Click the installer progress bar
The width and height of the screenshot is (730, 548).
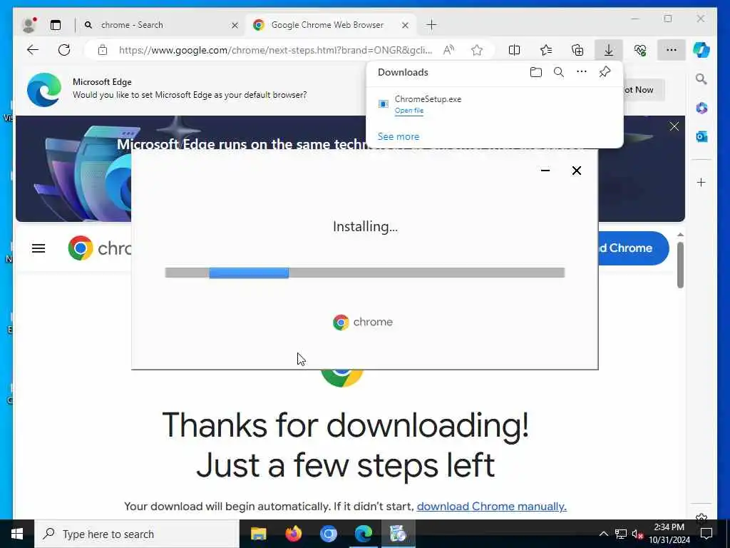365,273
